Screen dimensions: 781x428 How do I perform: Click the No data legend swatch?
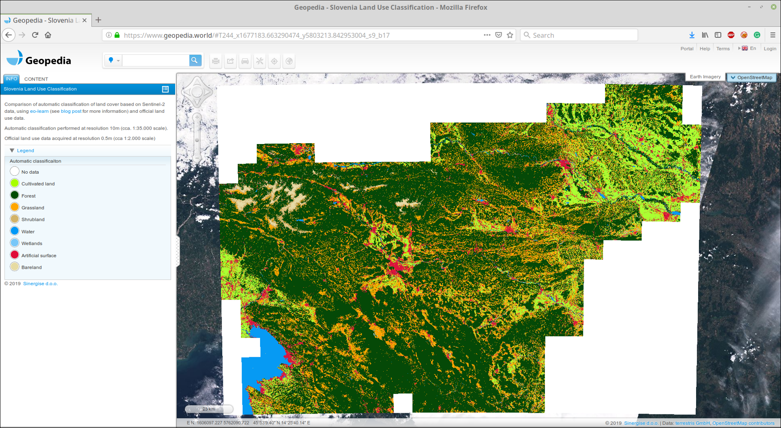tap(14, 171)
